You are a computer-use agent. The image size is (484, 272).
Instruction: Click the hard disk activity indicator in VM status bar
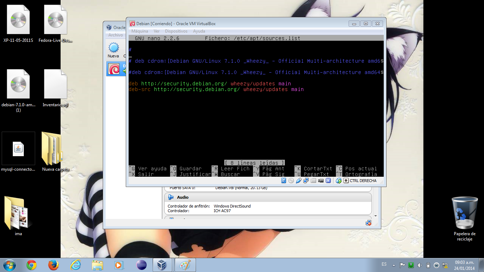click(x=283, y=181)
